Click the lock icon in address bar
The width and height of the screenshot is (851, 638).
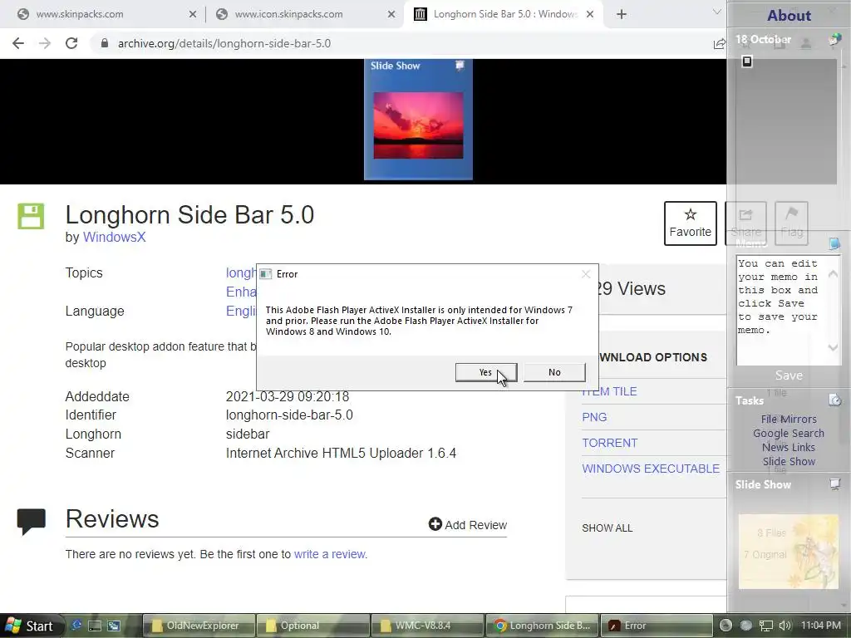tap(105, 43)
